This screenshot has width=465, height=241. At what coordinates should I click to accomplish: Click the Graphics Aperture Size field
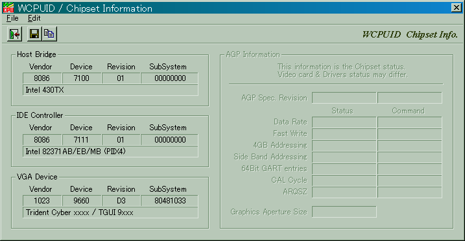click(344, 212)
